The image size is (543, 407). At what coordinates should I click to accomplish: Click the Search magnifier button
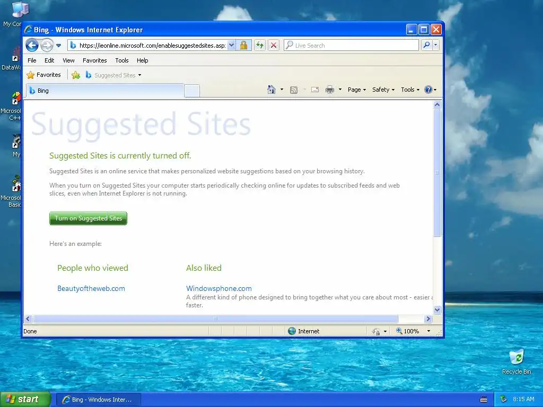coord(427,45)
